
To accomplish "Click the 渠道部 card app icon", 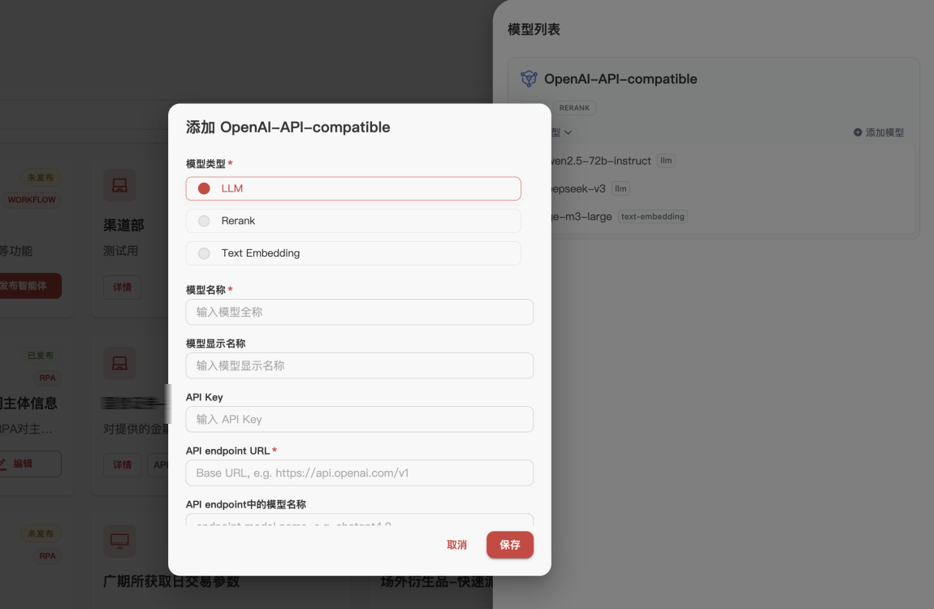I will 119,185.
